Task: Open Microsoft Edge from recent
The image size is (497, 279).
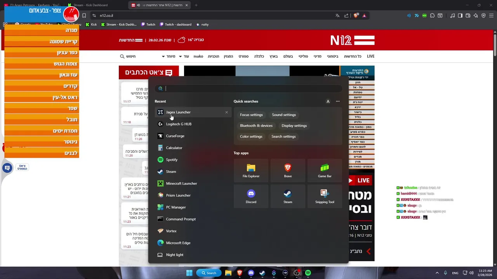Action: pos(193,243)
